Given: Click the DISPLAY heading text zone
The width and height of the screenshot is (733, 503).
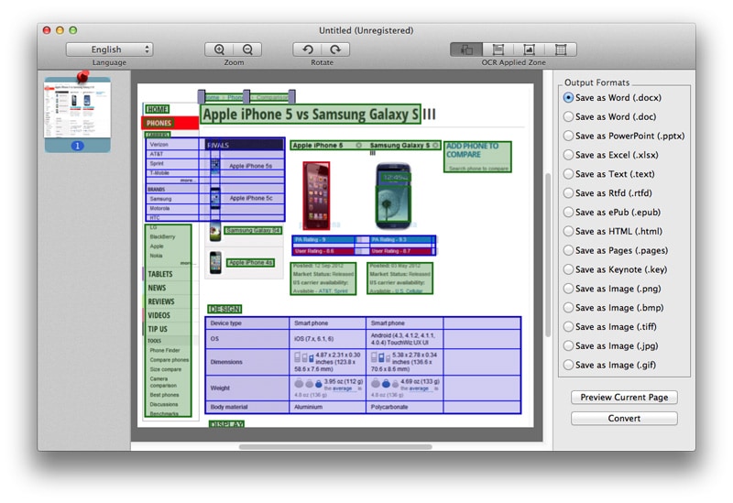Looking at the screenshot, I should point(226,424).
